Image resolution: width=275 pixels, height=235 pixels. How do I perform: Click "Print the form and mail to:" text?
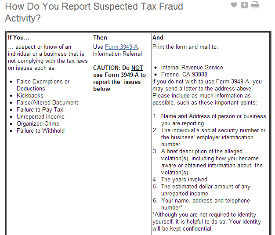(x=185, y=47)
